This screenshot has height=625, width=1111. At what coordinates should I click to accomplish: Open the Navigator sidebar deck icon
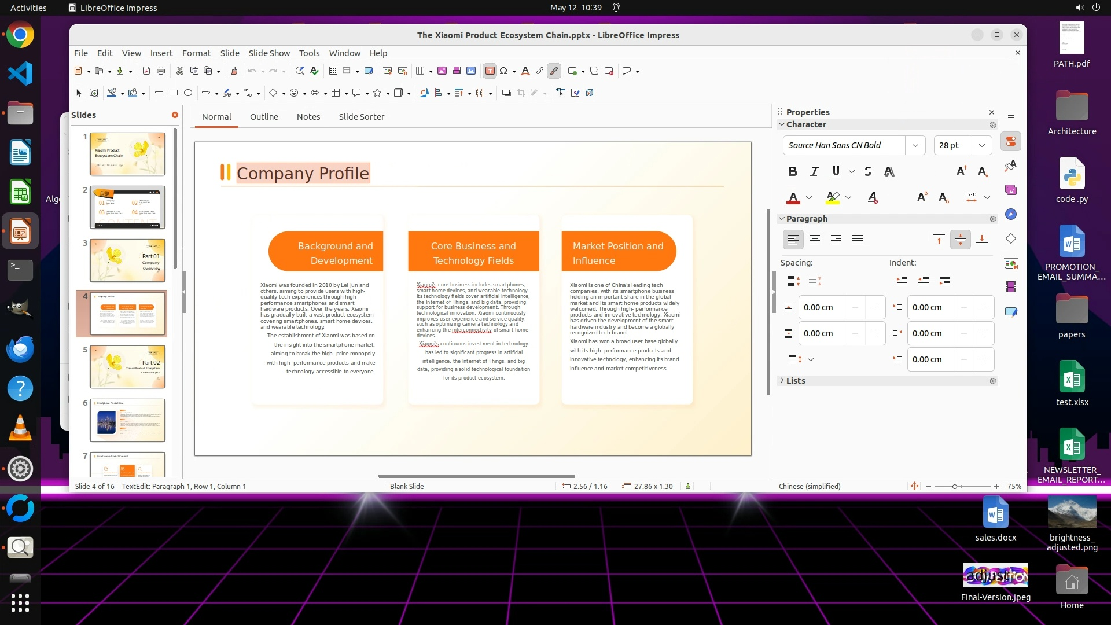pos(1011,214)
